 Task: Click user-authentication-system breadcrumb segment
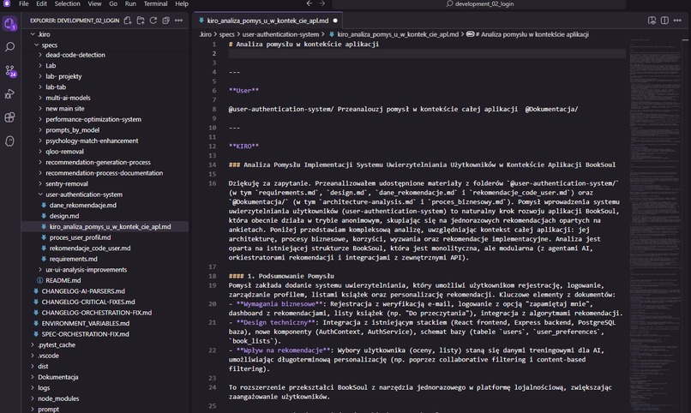280,34
